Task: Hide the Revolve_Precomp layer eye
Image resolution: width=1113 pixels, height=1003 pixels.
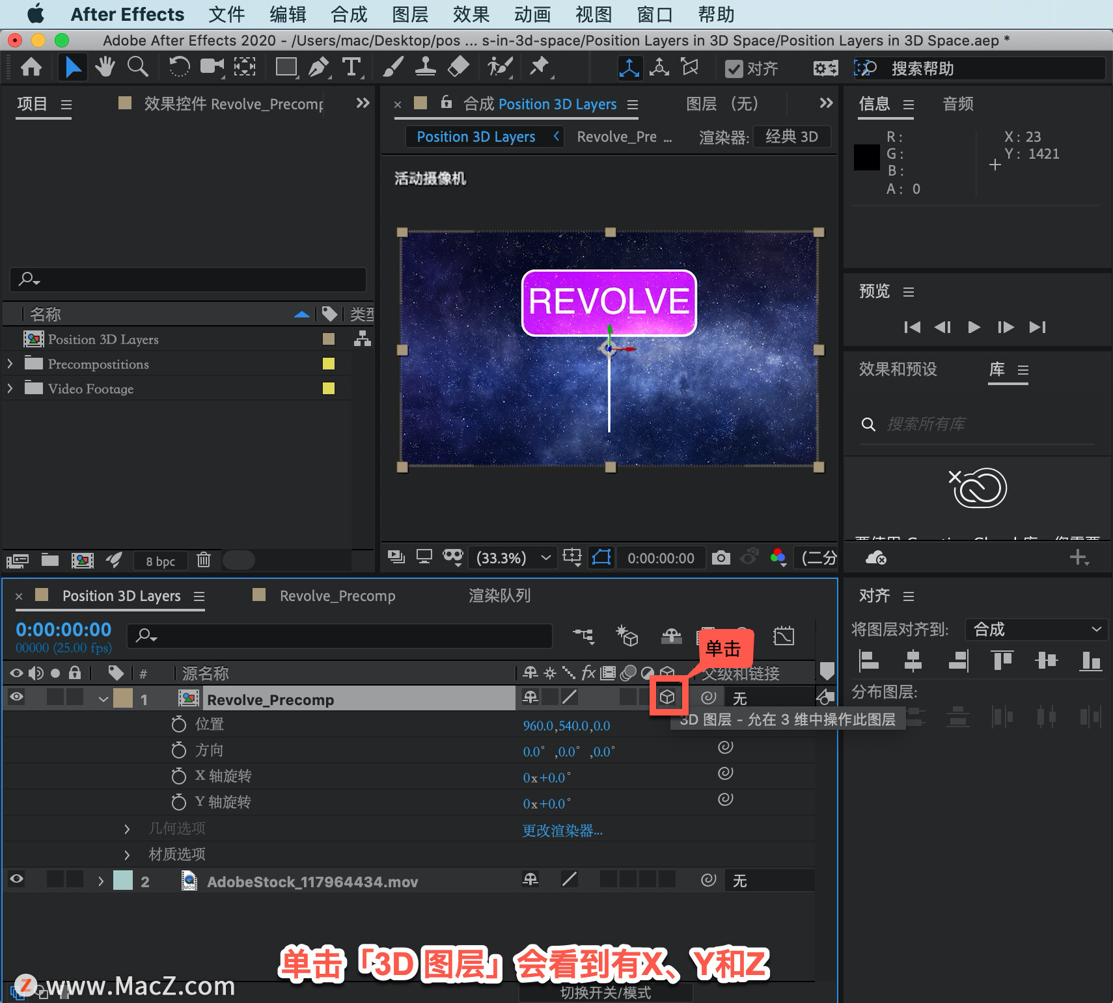Action: (x=16, y=697)
